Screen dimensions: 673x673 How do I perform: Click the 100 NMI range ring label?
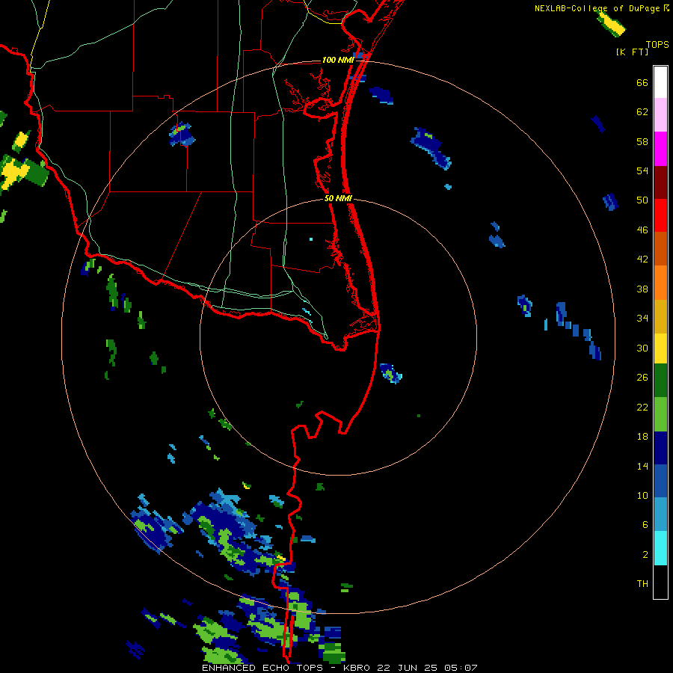coord(338,60)
